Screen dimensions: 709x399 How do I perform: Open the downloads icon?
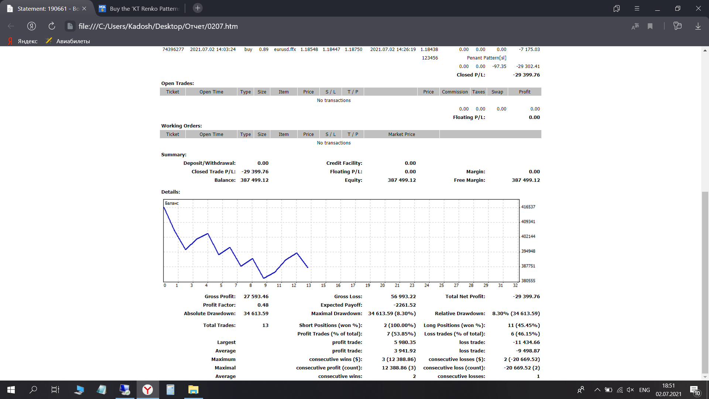coord(698,26)
